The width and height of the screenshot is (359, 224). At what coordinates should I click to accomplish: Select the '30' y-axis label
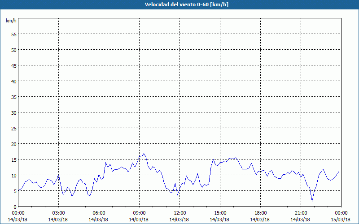(x=14, y=113)
